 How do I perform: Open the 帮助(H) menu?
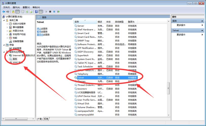coord(36,7)
